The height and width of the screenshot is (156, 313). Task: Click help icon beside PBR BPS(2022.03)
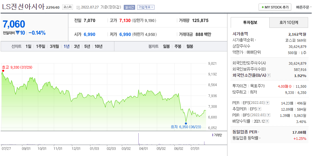pos(269,115)
